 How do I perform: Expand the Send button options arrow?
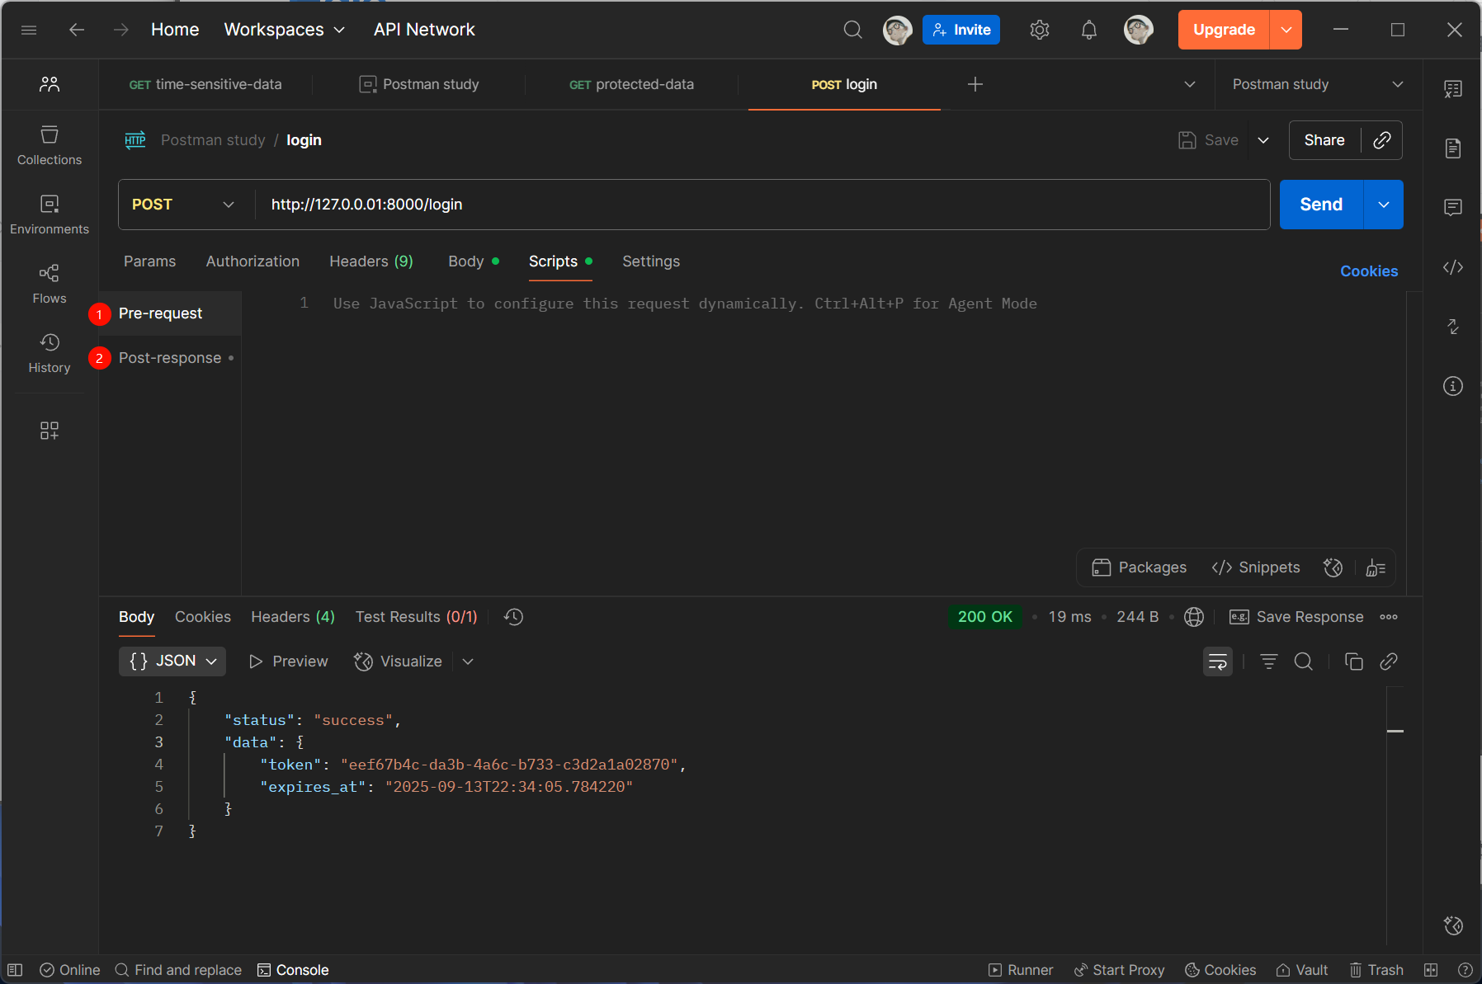(x=1384, y=205)
